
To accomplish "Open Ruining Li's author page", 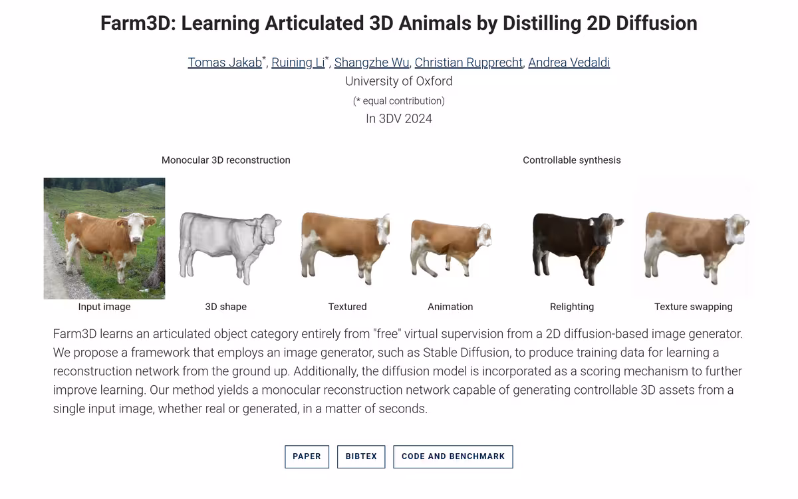I will pos(299,63).
